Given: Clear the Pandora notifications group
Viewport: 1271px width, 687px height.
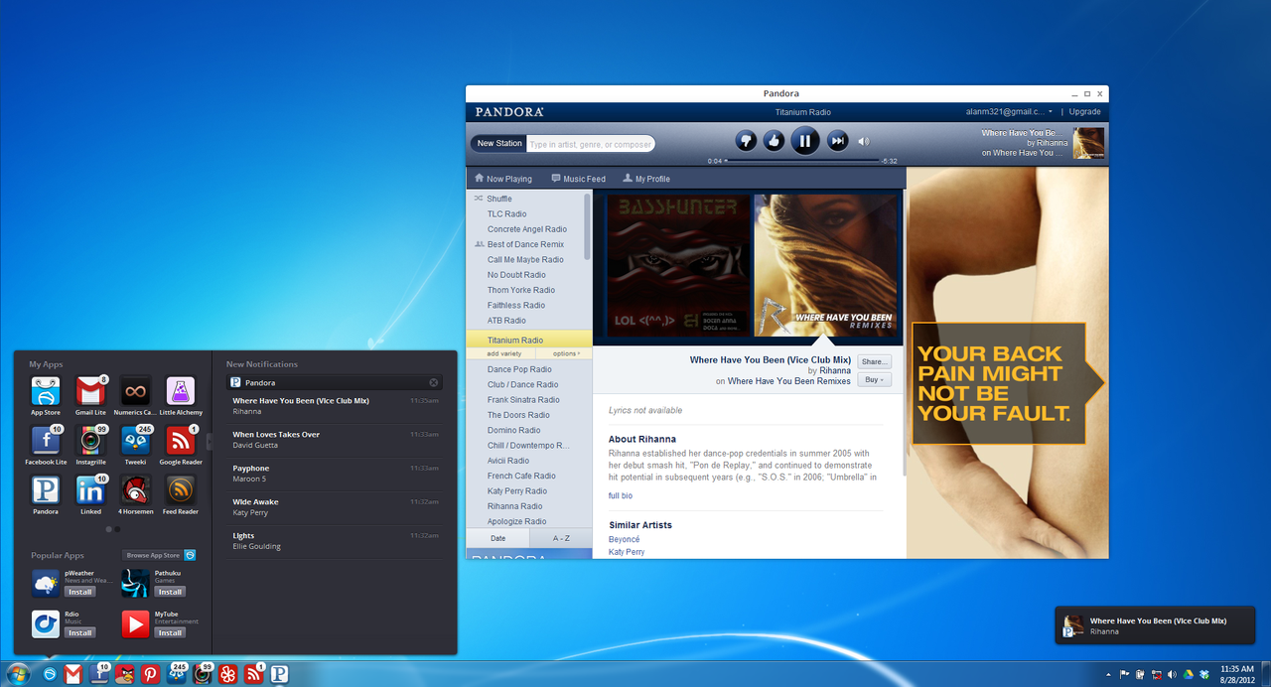Looking at the screenshot, I should tap(434, 382).
